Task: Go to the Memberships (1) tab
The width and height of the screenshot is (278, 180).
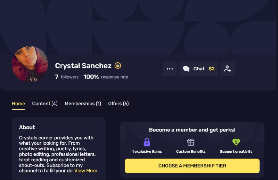Action: [x=83, y=104]
